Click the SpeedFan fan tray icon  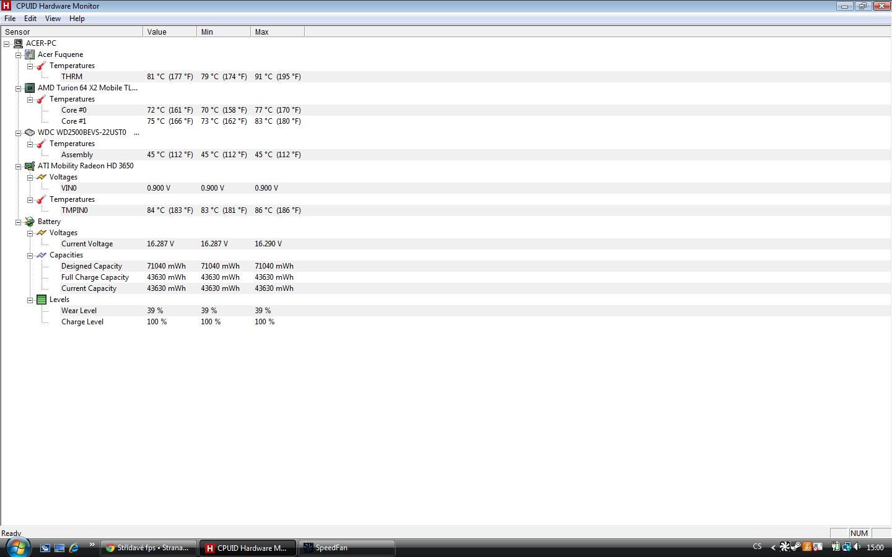coord(784,547)
